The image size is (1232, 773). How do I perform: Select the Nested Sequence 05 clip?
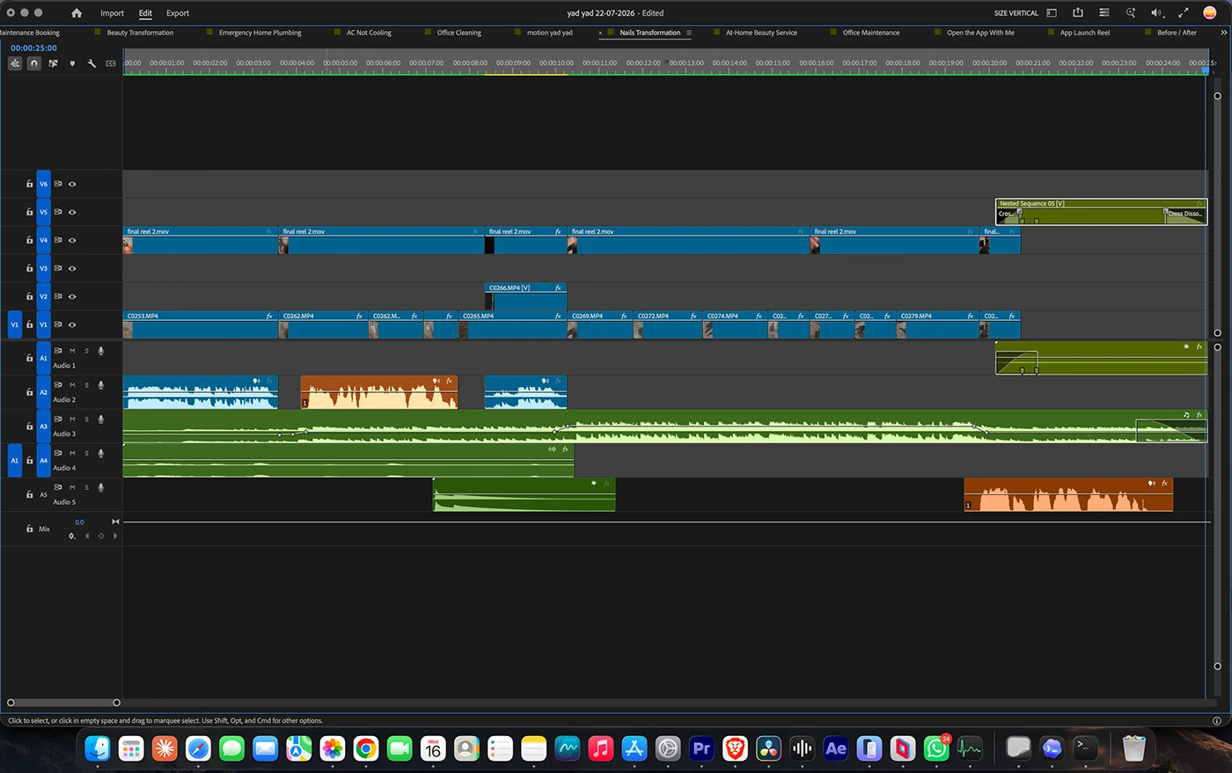(x=1101, y=211)
